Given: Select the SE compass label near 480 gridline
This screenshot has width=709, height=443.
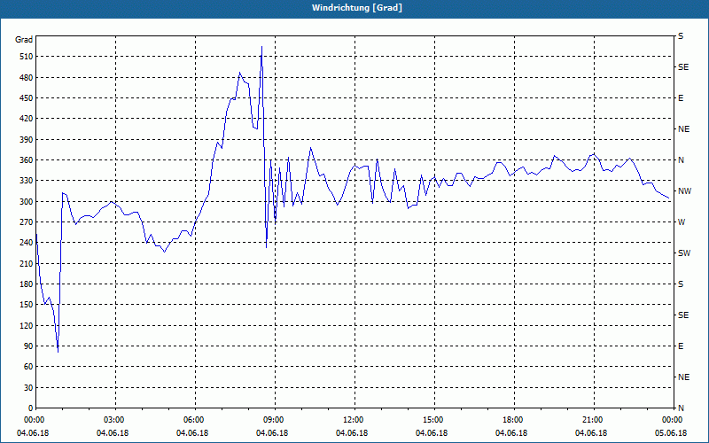Looking at the screenshot, I should (683, 67).
